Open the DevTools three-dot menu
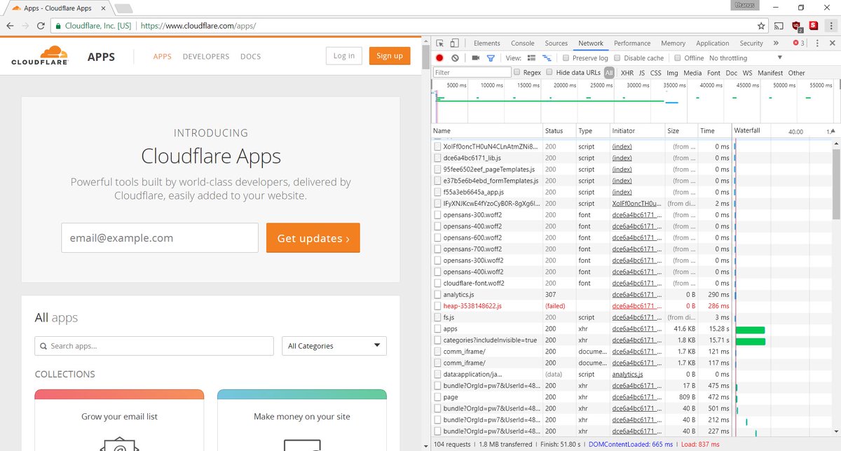This screenshot has height=451, width=841. [818, 43]
